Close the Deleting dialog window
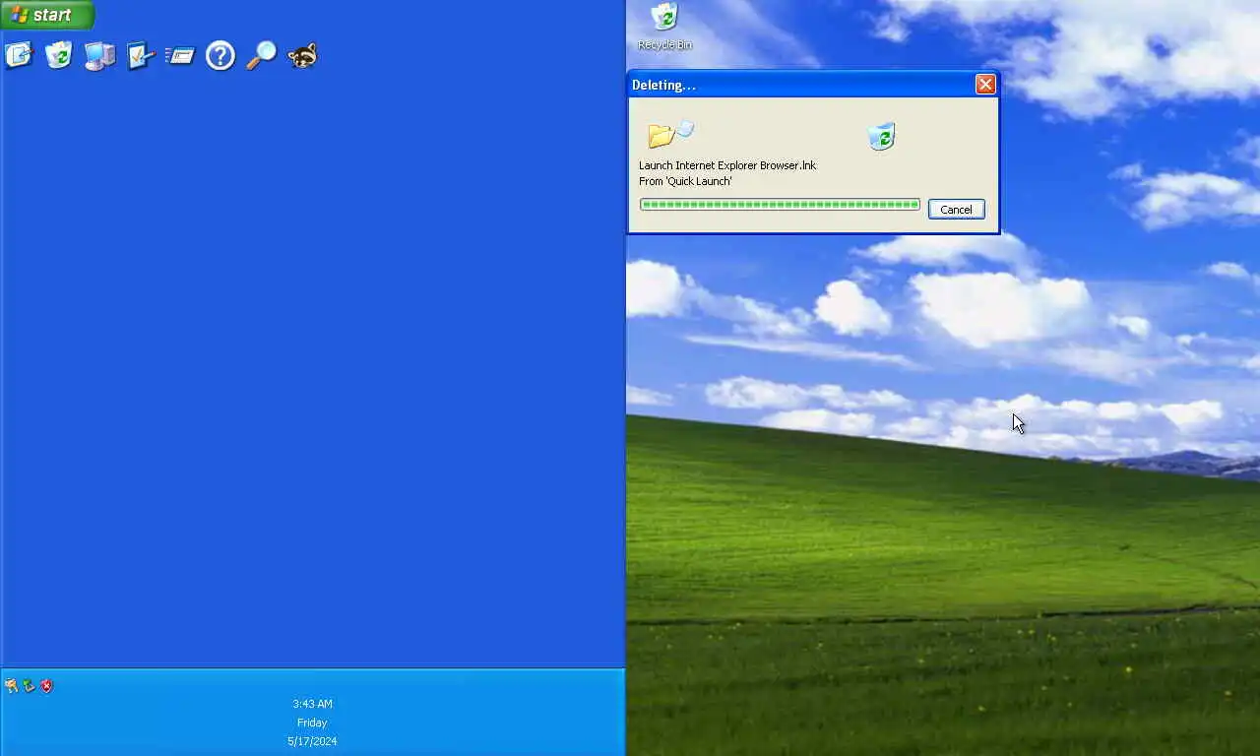 coord(985,85)
